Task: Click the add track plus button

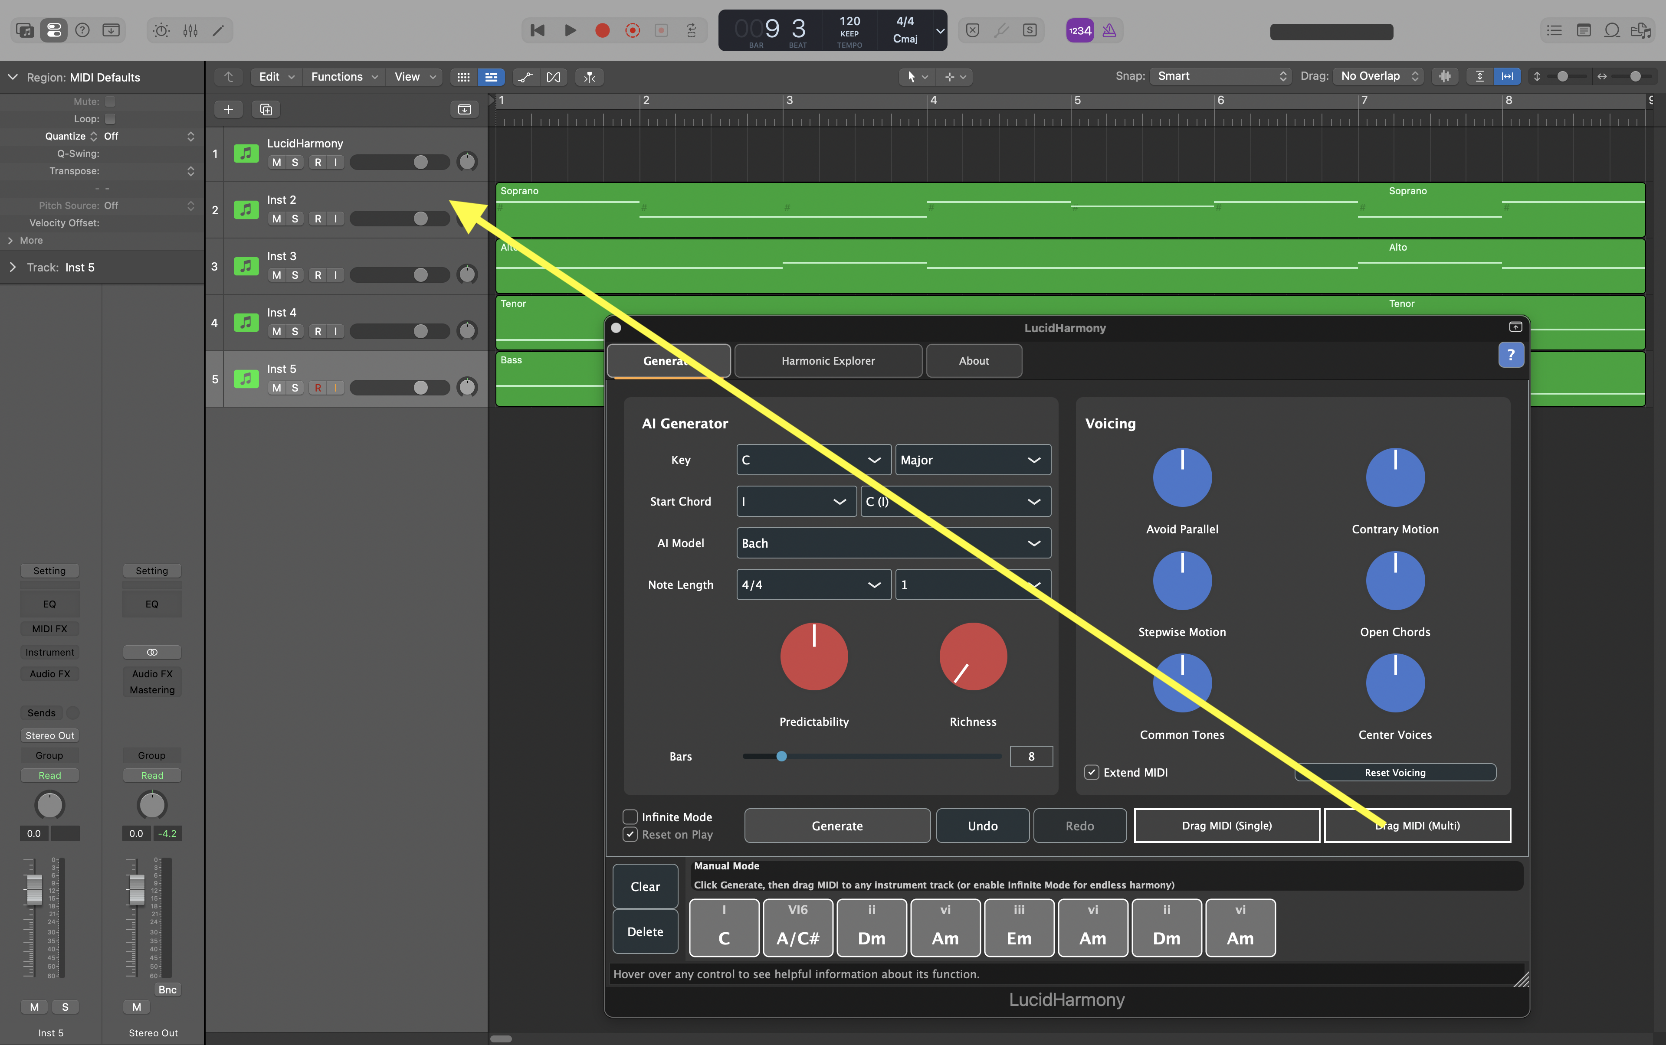Action: click(x=228, y=109)
